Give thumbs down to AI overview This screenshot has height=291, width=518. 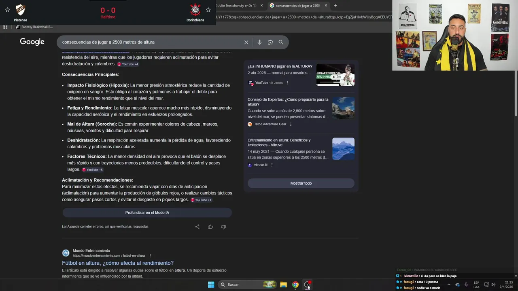click(223, 227)
